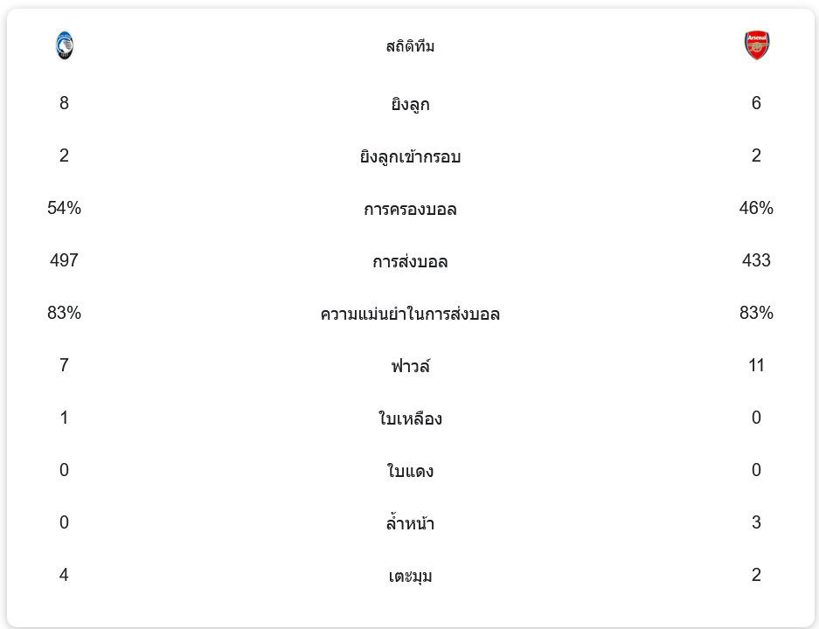Select the ใบแดง stat label
This screenshot has width=819, height=629.
(410, 472)
